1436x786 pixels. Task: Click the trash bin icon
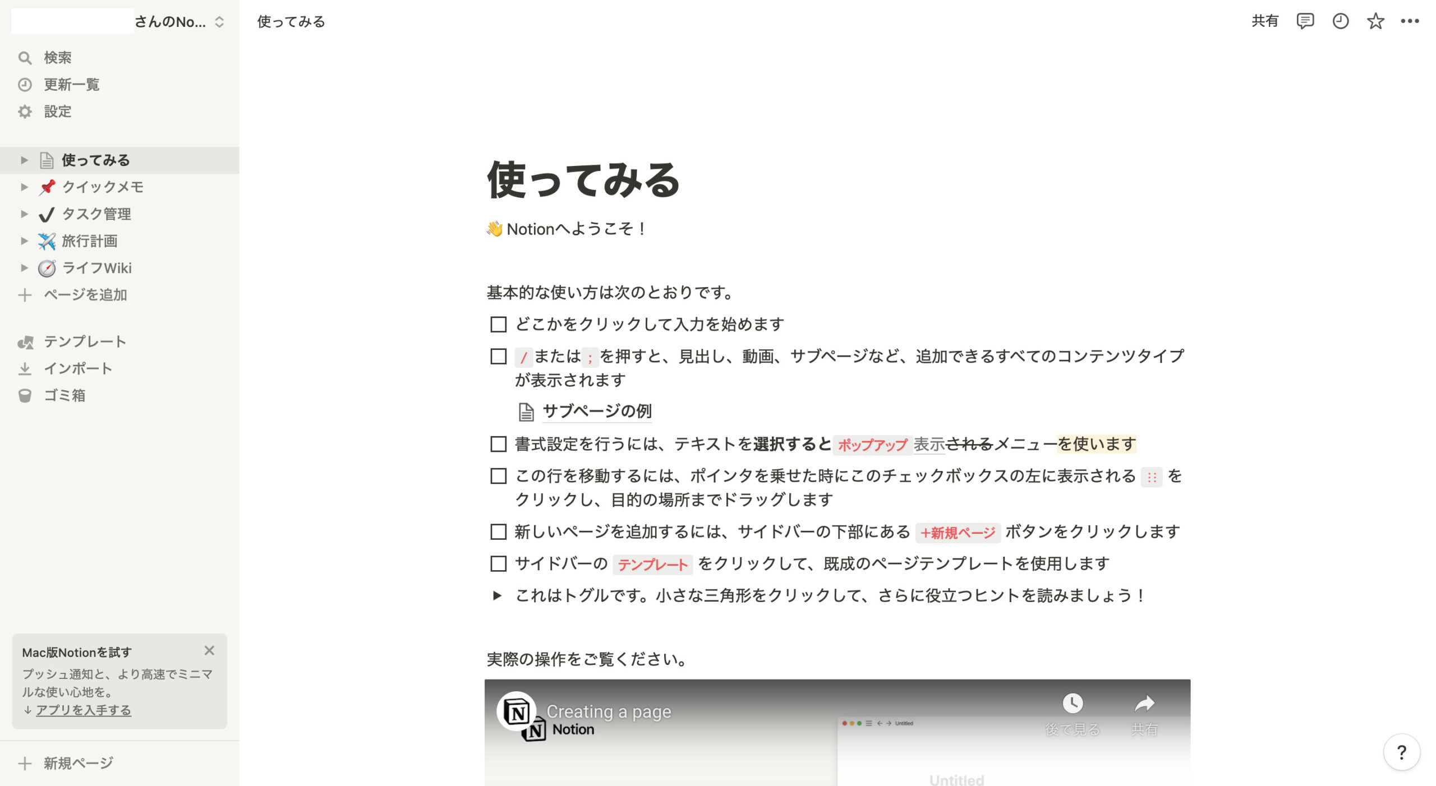pos(25,396)
